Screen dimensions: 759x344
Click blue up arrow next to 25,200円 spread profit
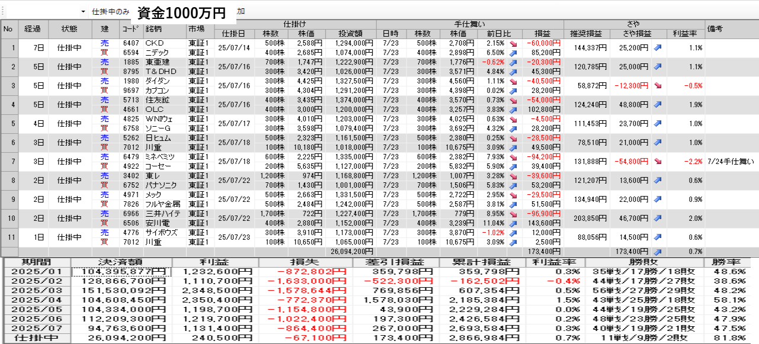[x=657, y=48]
